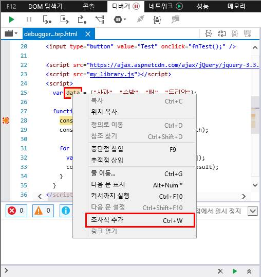Click the pretty print braces icon
The width and height of the screenshot is (261, 277).
209,33
